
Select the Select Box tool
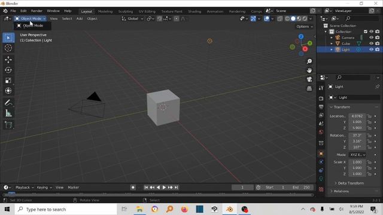coord(8,38)
